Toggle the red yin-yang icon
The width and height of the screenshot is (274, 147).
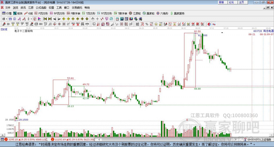click(x=209, y=24)
